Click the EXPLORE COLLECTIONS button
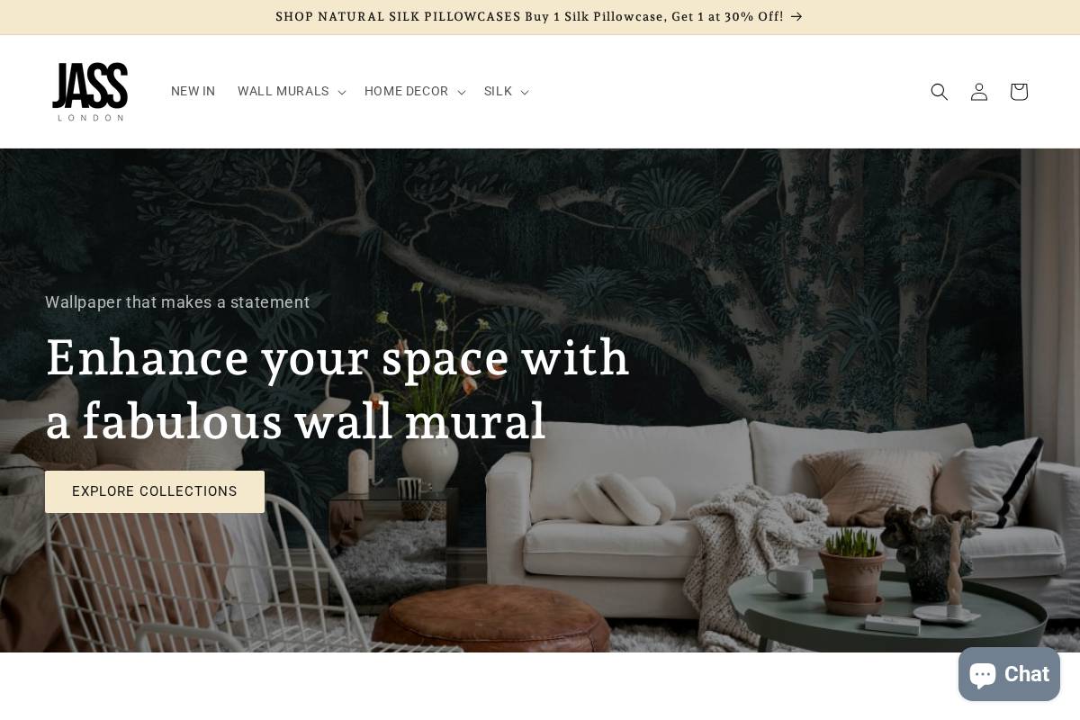The width and height of the screenshot is (1080, 720). (155, 491)
